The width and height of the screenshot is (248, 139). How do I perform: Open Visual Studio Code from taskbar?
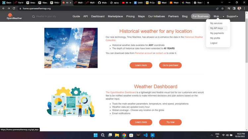(145, 135)
